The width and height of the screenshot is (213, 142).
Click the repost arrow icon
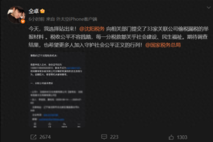tap(33, 137)
